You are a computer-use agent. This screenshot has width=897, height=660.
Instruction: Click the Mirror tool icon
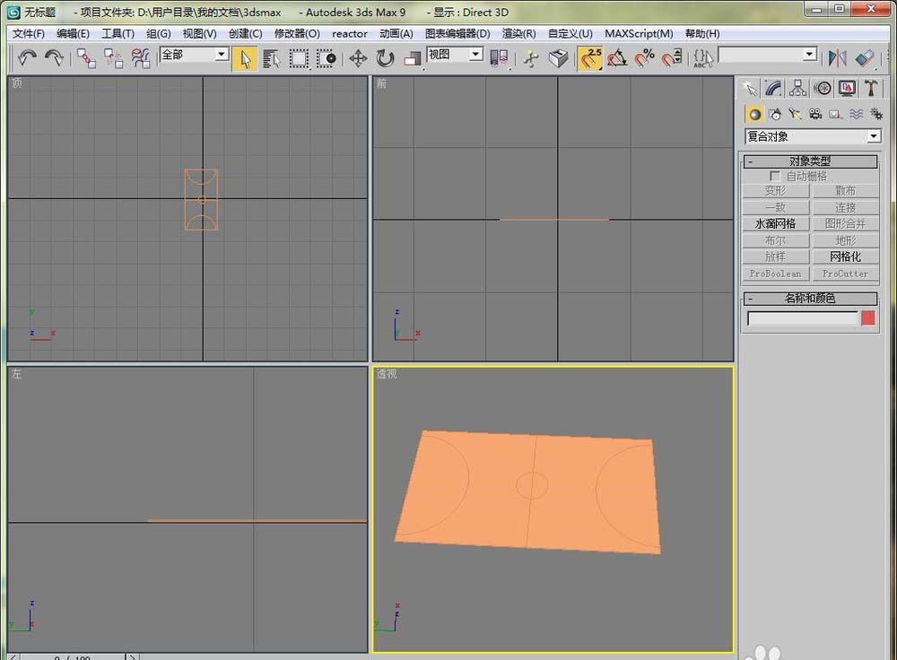(x=837, y=58)
